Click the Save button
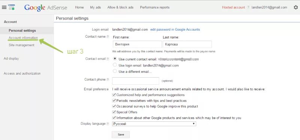 [121, 134]
